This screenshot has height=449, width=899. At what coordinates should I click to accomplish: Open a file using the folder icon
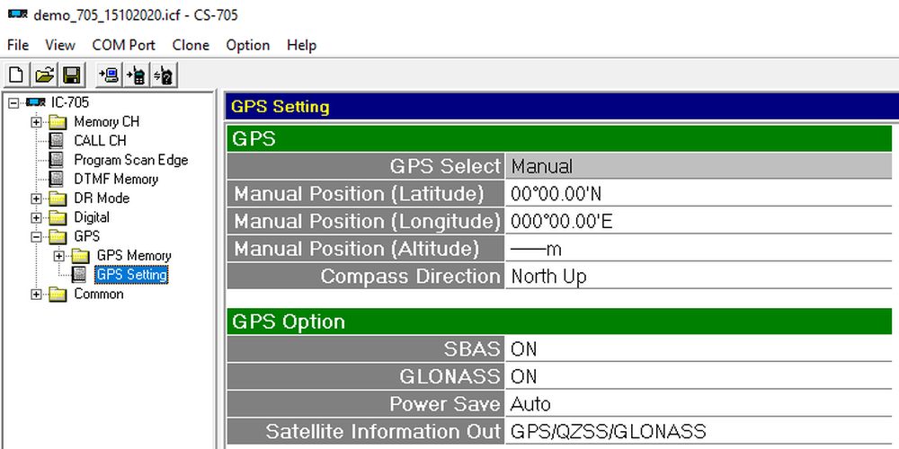click(44, 75)
